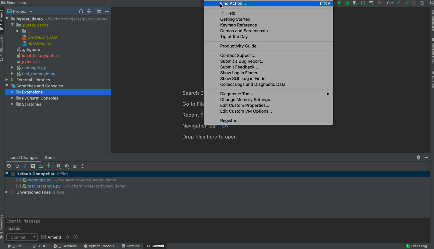This screenshot has height=249, width=434.
Task: Click Collapse All icon in commit toolbar
Action: coord(83,166)
